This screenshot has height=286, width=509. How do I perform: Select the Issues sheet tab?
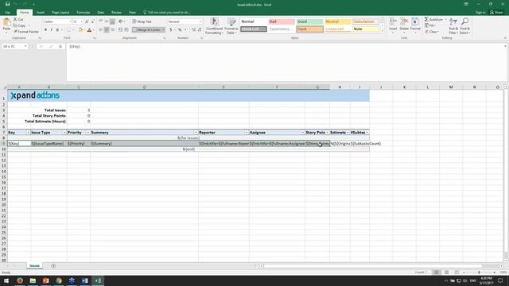34,266
